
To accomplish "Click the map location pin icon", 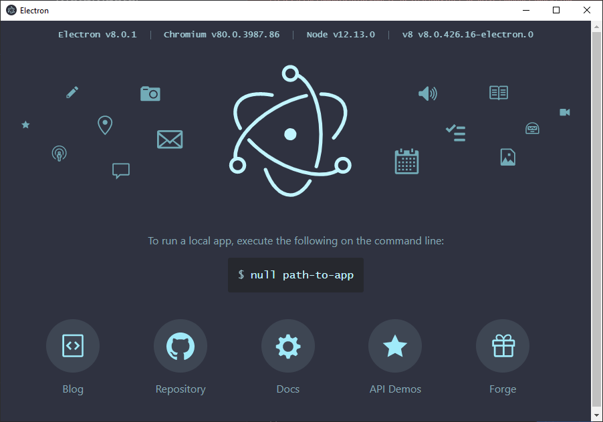I will 105,125.
